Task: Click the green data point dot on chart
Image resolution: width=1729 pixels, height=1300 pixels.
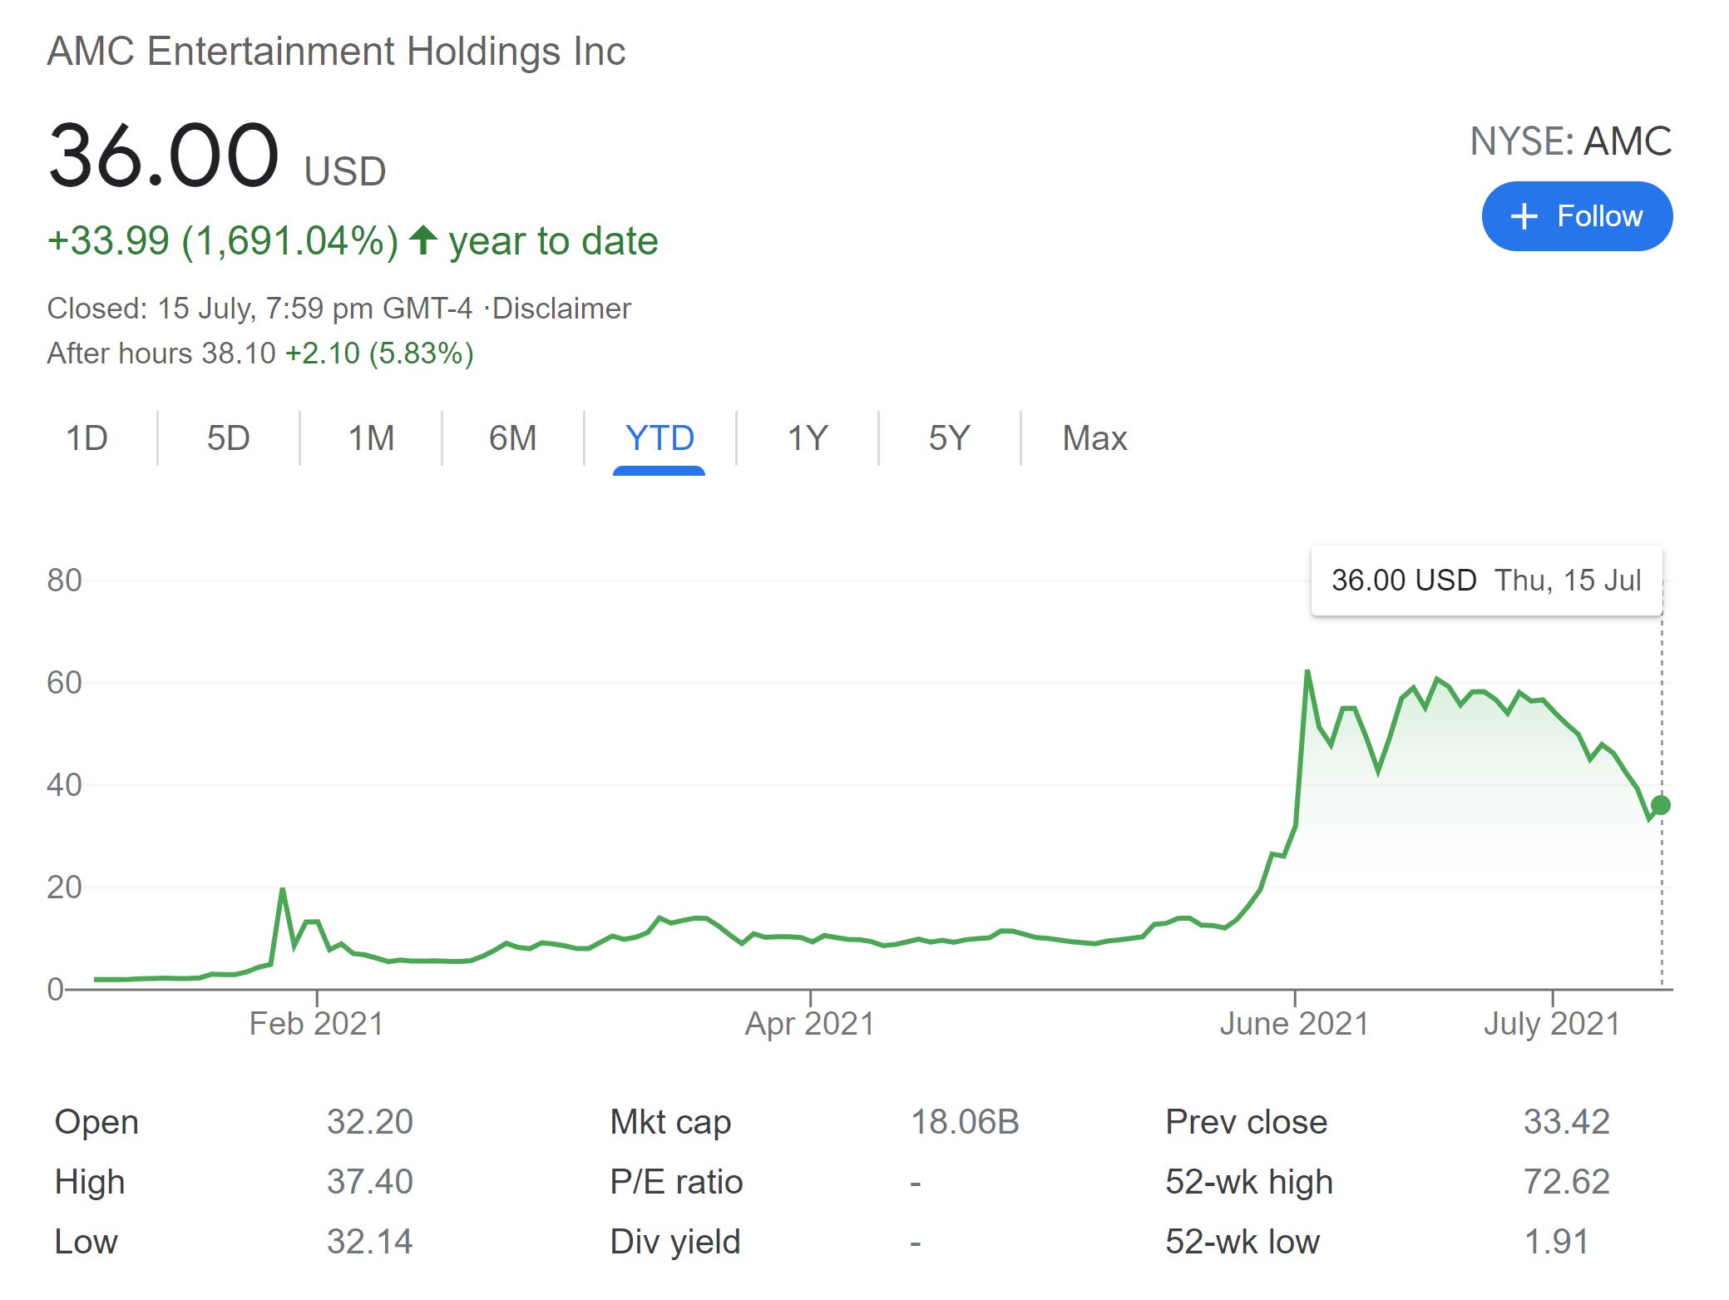Action: tap(1660, 805)
